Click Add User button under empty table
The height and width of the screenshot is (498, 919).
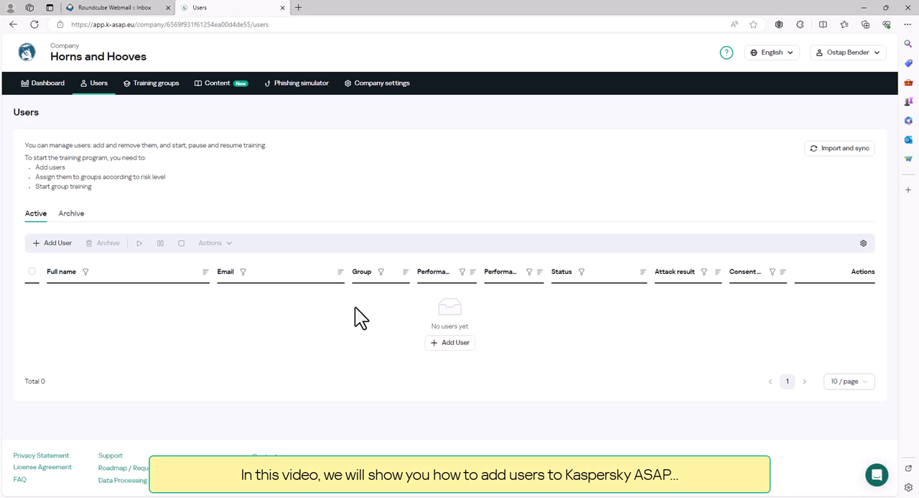[x=449, y=343]
